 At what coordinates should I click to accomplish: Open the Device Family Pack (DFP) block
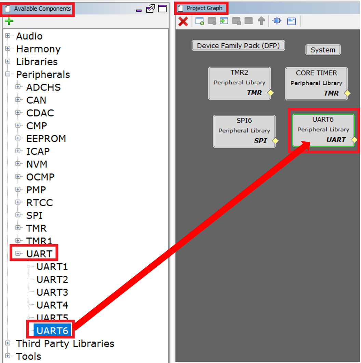pos(238,45)
